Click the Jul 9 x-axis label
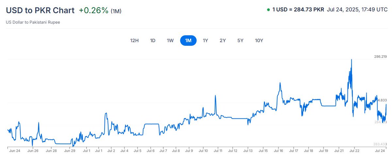 pos(189,151)
